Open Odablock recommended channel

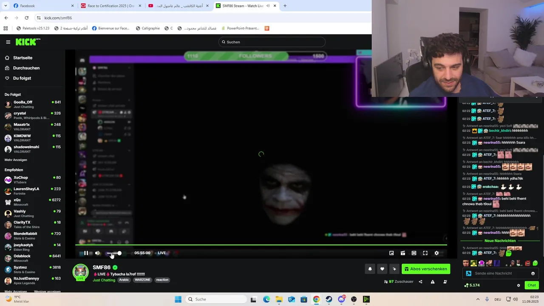[32, 258]
